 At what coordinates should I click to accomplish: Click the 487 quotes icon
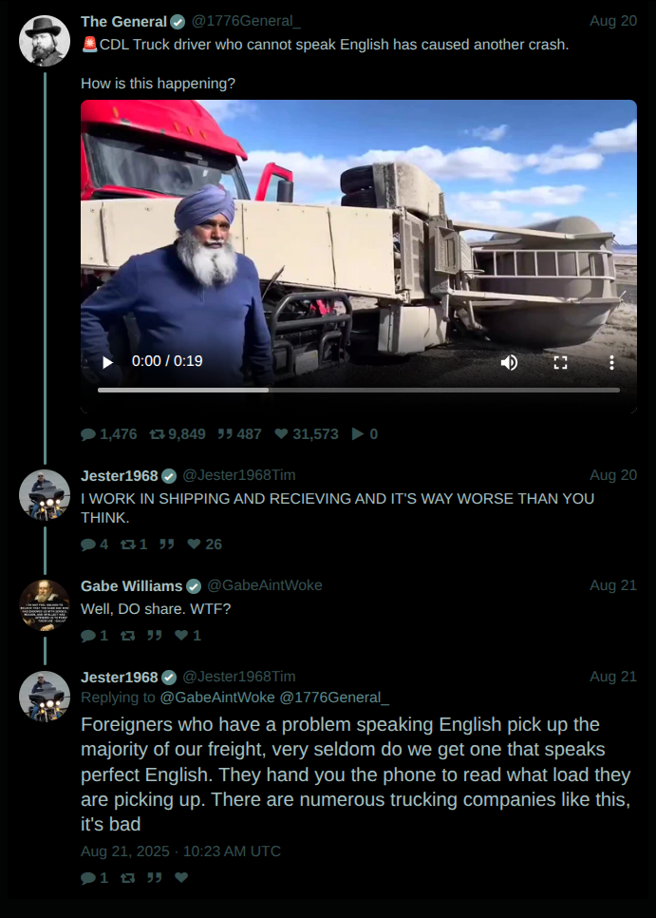[225, 434]
